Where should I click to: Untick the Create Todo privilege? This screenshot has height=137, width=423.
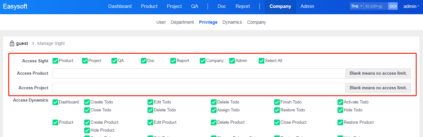[87, 102]
